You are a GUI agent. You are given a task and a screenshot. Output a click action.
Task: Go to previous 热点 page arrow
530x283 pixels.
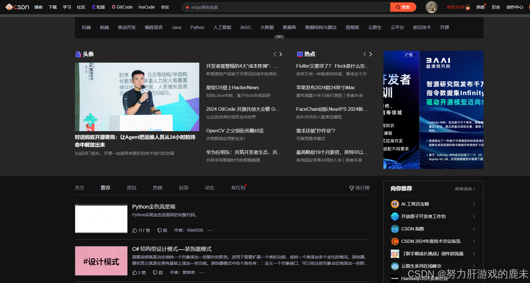coord(365,54)
